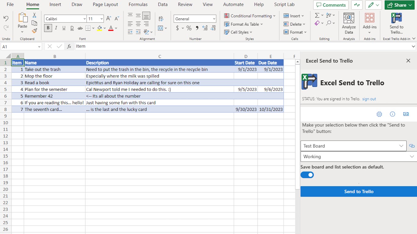
Task: Select the Format Painter brush
Action: click(x=34, y=31)
